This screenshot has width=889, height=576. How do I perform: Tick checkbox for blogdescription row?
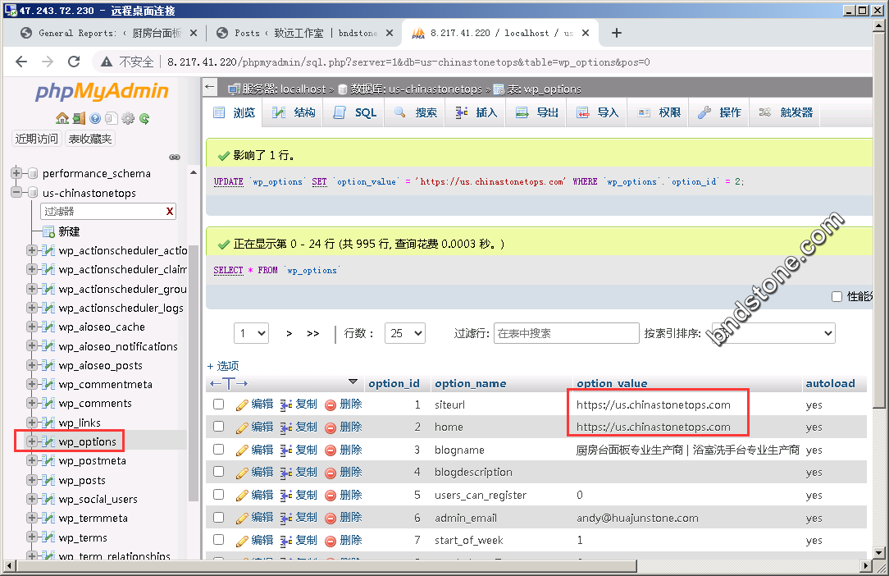tap(218, 472)
